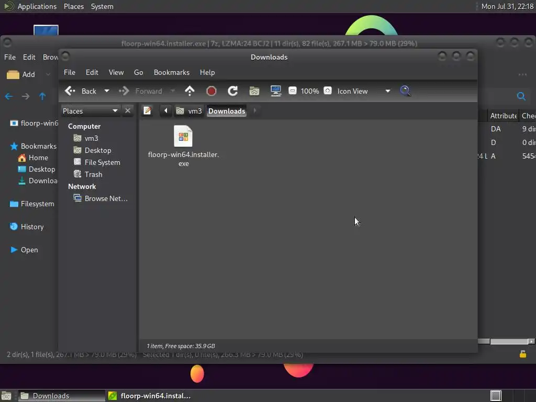Viewport: 536px width, 402px height.
Task: Click the forward arrow in the archiver window
Action: [x=26, y=96]
